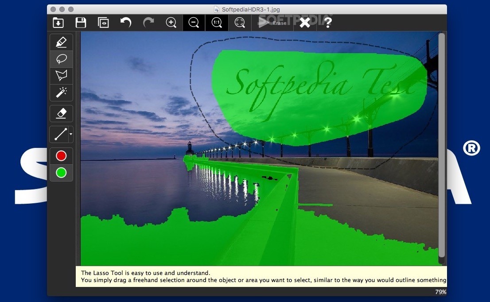This screenshot has height=302, width=490.
Task: Select the green mask color swatch
Action: coord(61,173)
